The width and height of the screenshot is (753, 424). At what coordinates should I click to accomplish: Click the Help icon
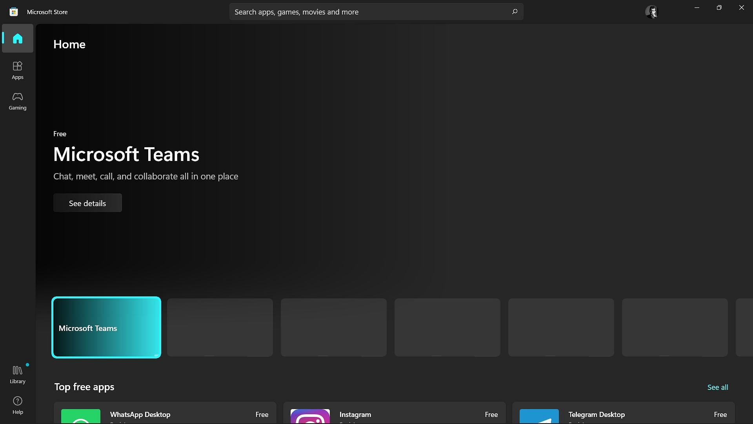[x=18, y=406]
